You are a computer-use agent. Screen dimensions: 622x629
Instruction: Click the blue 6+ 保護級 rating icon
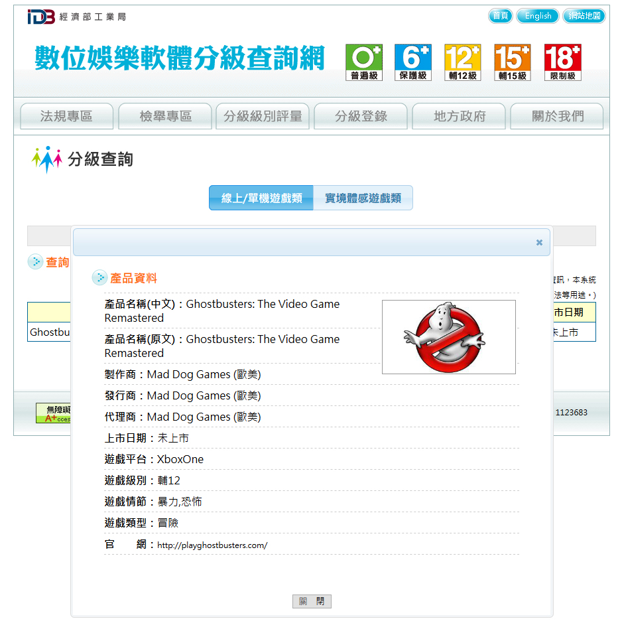tap(412, 62)
